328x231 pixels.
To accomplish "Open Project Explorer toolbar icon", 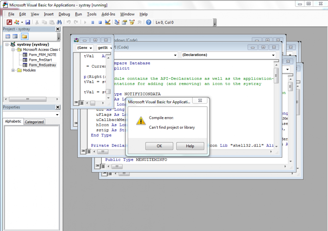I will coord(117,22).
